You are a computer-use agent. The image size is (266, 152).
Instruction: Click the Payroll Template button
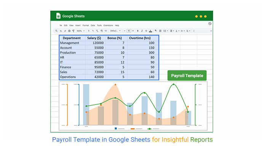point(187,76)
